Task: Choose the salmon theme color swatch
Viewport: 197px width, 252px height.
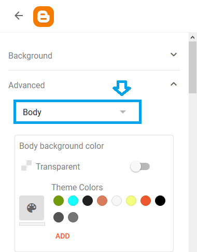Action: pos(102,201)
